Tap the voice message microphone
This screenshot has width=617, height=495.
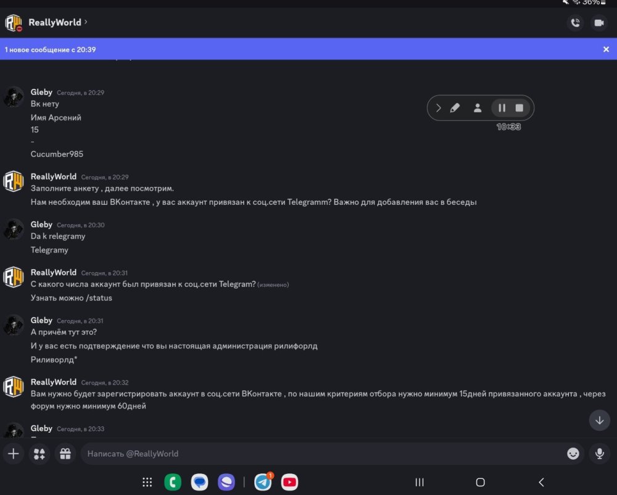coord(599,454)
